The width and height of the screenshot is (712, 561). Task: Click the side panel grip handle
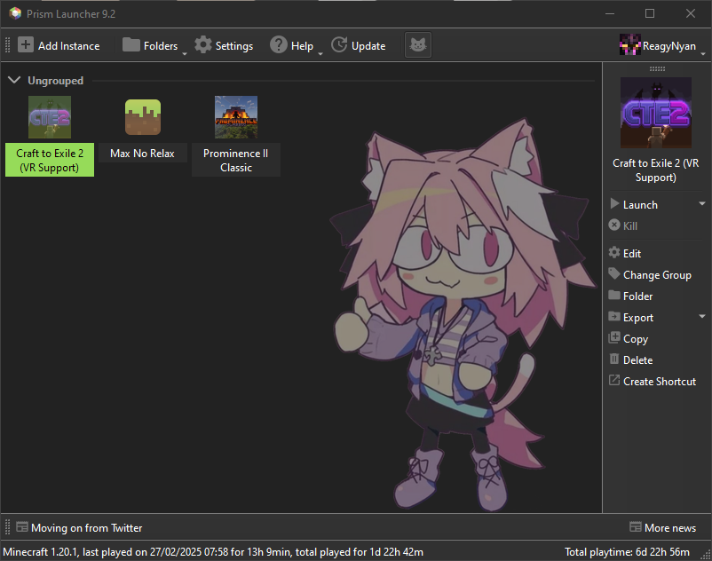click(657, 68)
